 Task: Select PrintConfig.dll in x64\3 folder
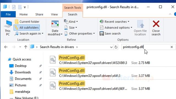(x=72, y=71)
